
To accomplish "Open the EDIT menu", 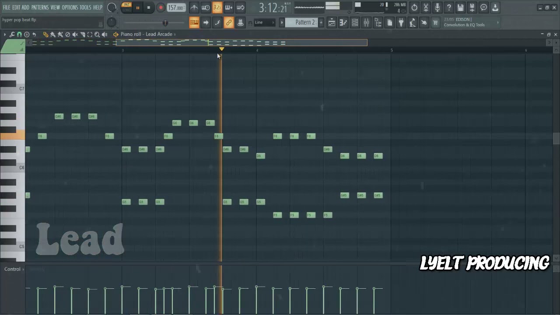I will click(x=16, y=7).
